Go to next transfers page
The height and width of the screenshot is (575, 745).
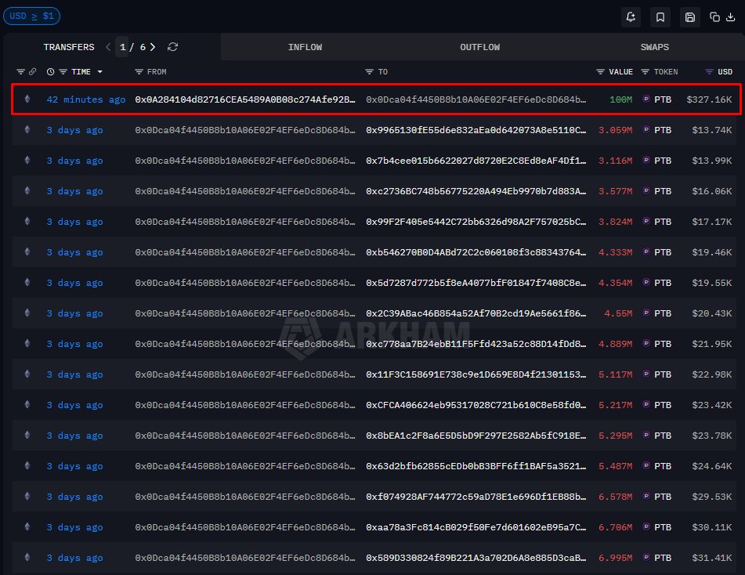(x=153, y=47)
